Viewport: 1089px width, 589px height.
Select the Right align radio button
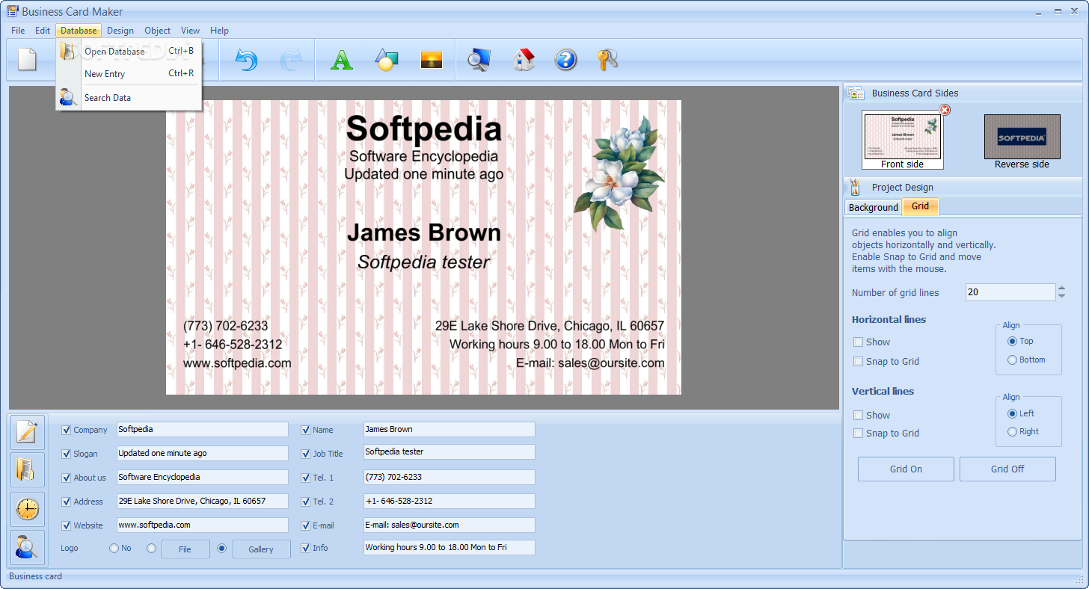[1013, 431]
